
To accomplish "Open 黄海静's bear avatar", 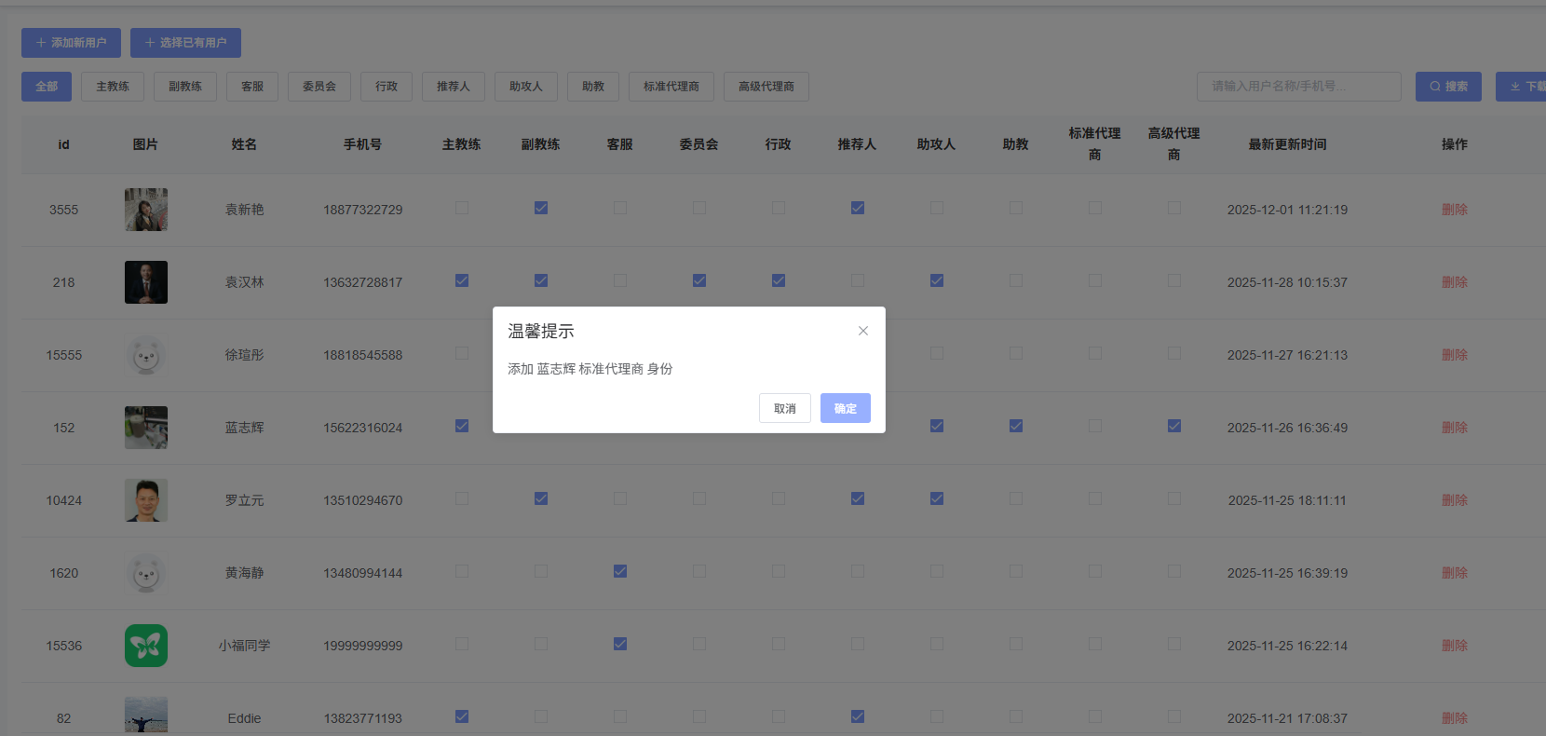I will [146, 573].
